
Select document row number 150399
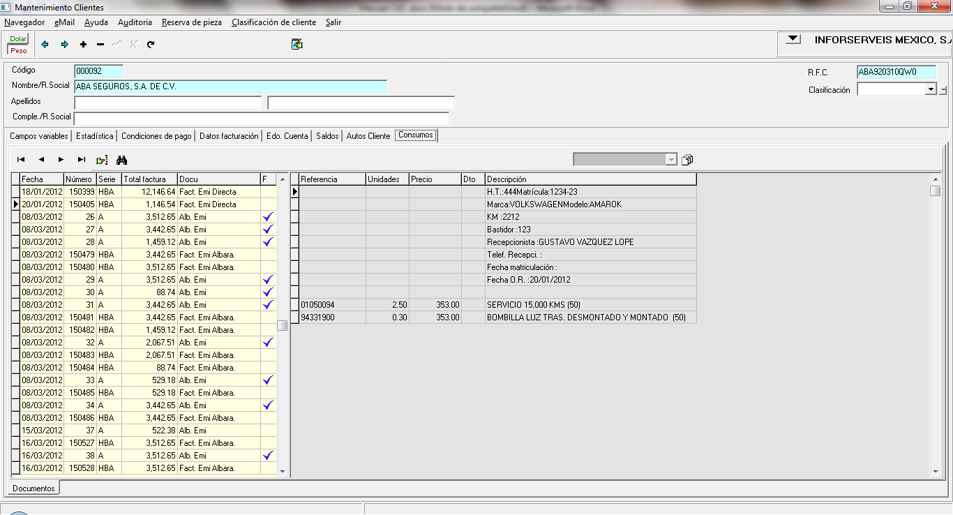coord(144,192)
